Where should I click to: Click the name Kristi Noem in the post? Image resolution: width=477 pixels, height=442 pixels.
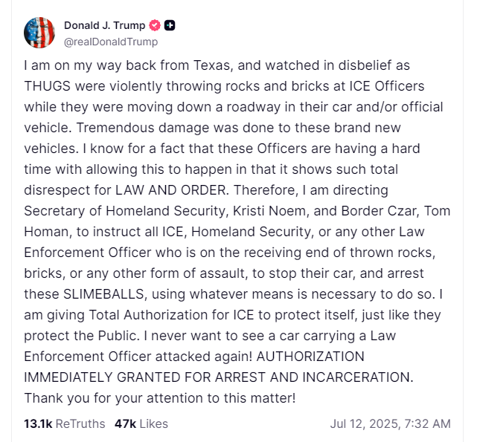pyautogui.click(x=269, y=211)
